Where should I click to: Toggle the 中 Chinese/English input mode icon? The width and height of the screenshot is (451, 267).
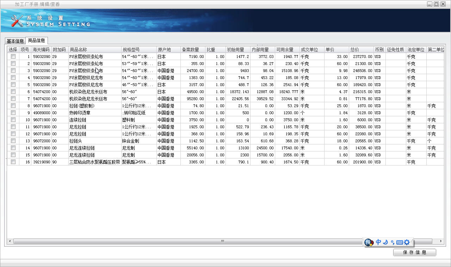tap(378, 242)
